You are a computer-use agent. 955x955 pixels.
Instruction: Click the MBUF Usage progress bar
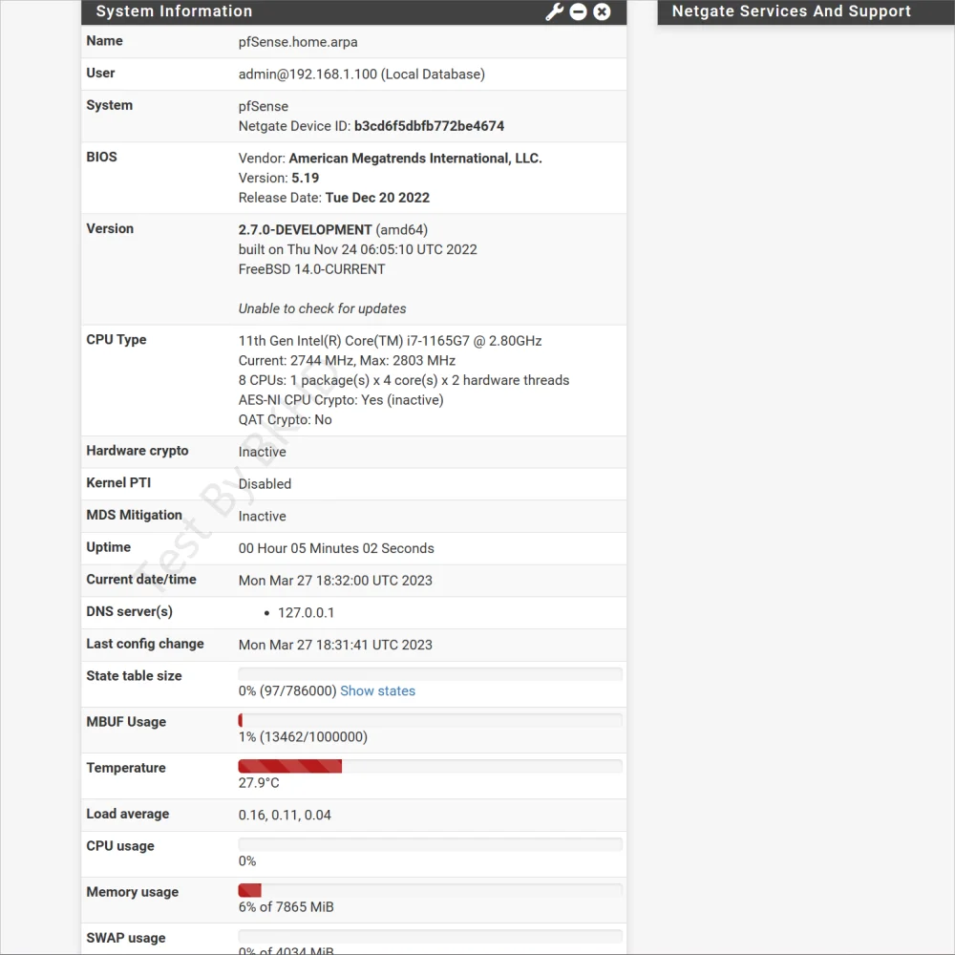coord(430,720)
